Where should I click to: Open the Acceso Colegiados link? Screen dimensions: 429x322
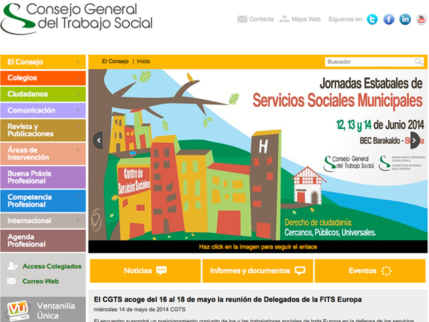pos(51,266)
